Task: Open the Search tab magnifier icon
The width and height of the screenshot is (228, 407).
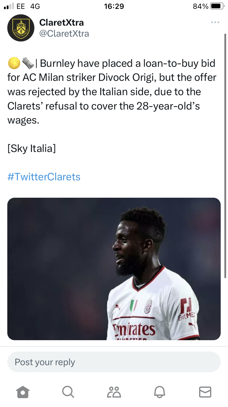Action: (68, 391)
